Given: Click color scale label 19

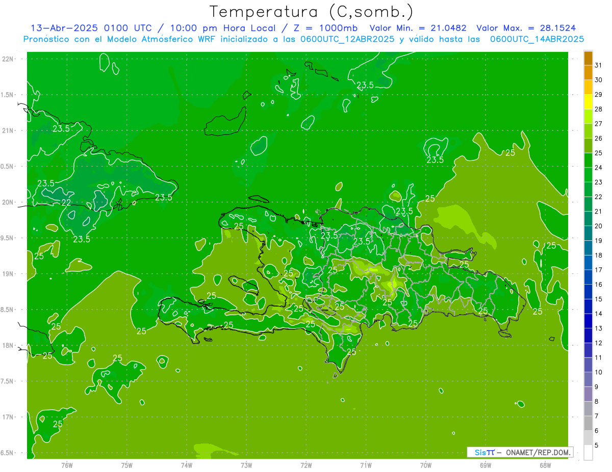Looking at the screenshot, I should (598, 241).
